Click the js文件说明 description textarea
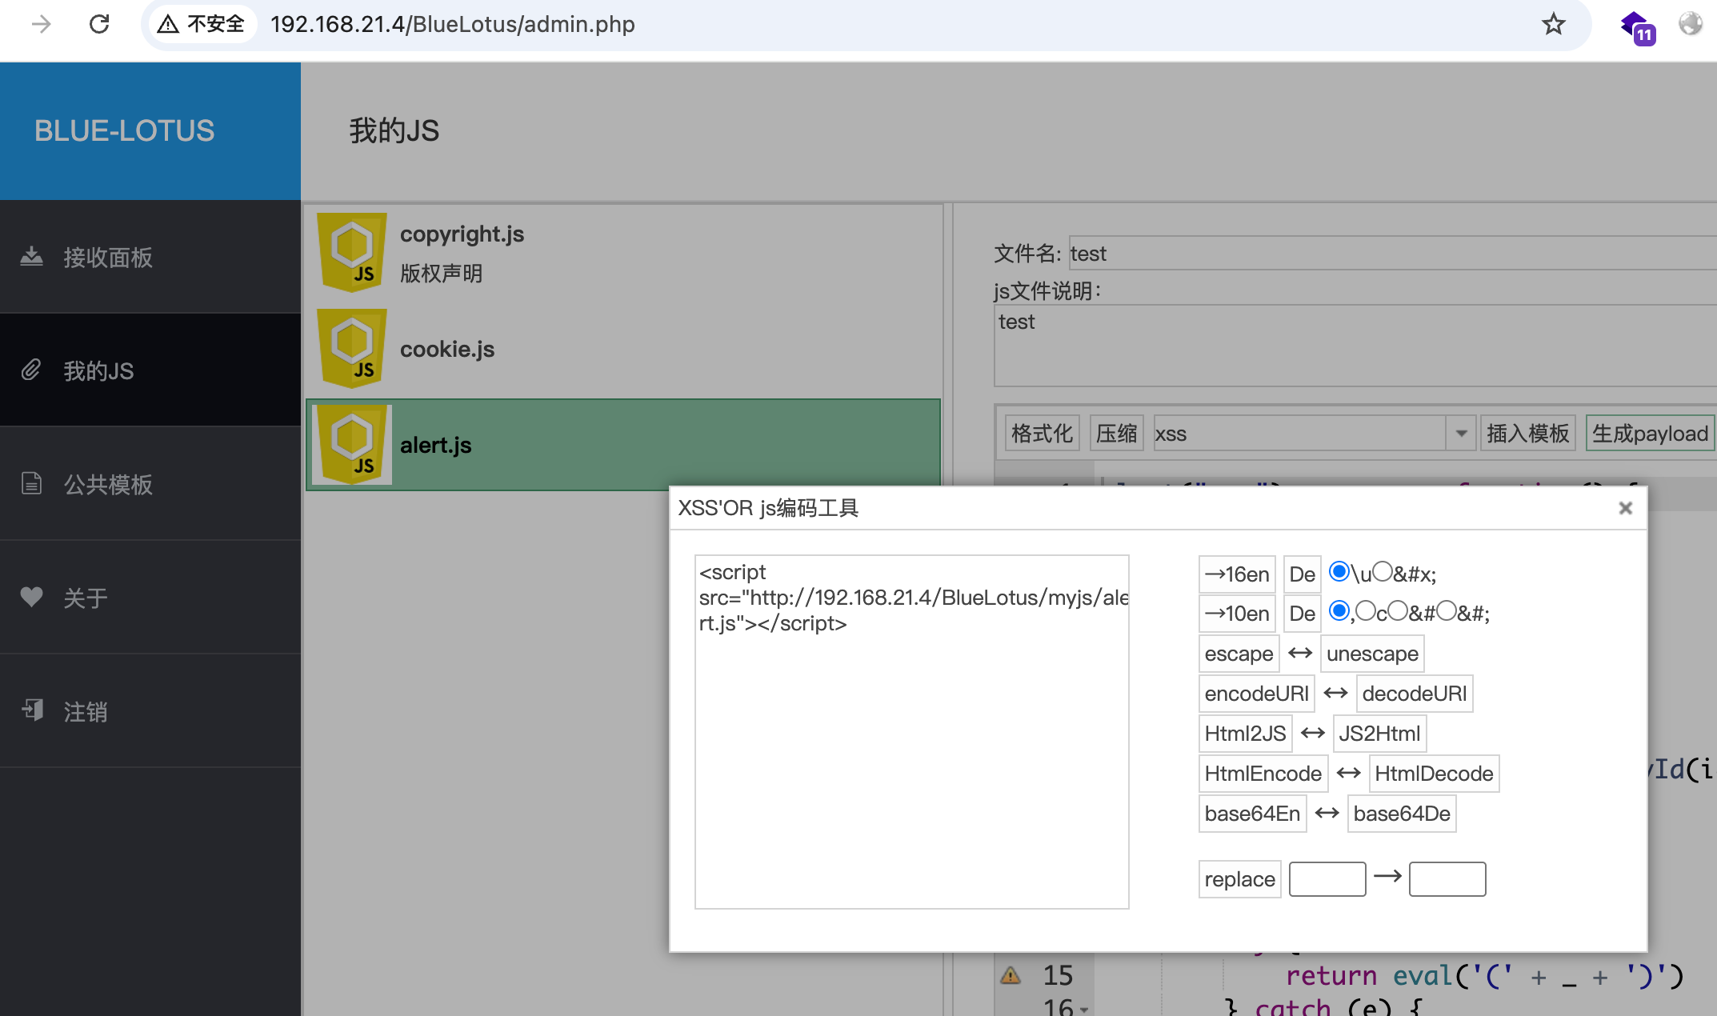The image size is (1717, 1016). point(1355,346)
